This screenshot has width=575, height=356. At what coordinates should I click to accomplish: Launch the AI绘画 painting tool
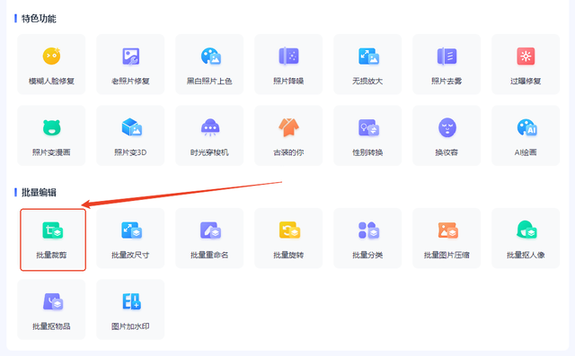(x=526, y=135)
